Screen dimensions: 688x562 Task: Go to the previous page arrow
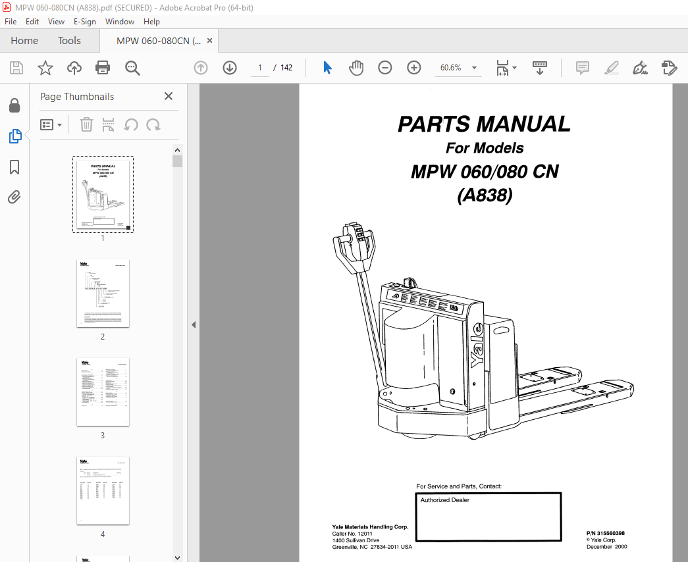[x=201, y=68]
